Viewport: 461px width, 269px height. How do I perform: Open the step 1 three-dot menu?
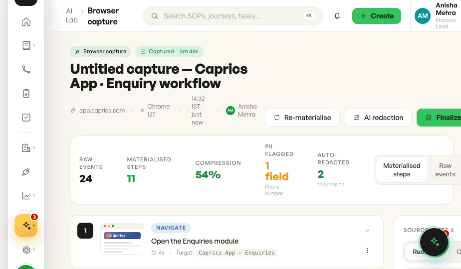[367, 250]
